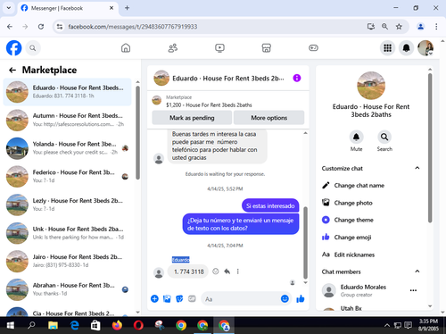Open options dots for Eduardo Morales
The image size is (446, 334).
click(413, 290)
